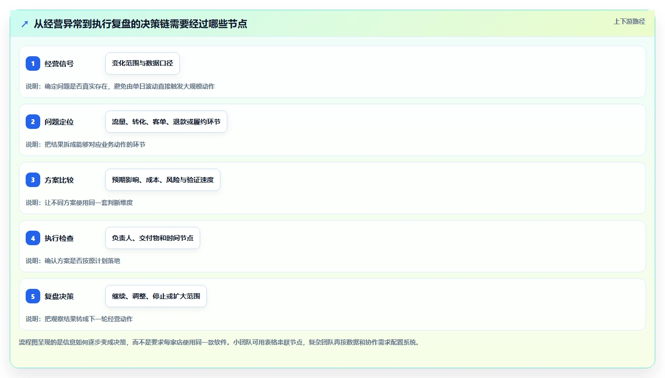Click the note 确定问题是否真实存在
The image size is (665, 378).
120,86
